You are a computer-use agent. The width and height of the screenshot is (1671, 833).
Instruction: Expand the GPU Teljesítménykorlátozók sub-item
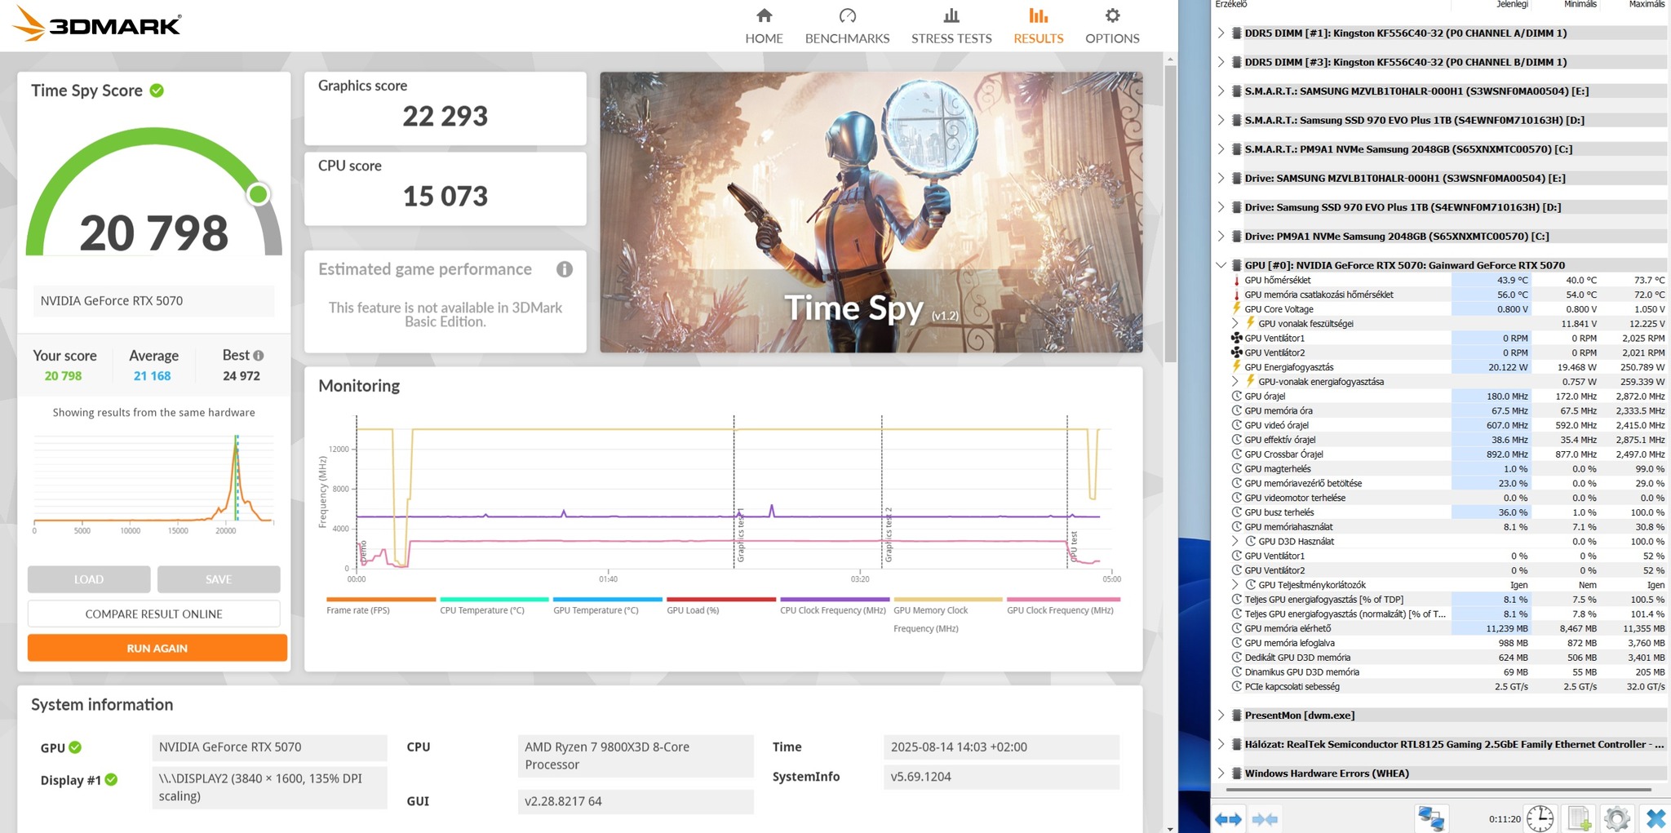pyautogui.click(x=1235, y=585)
